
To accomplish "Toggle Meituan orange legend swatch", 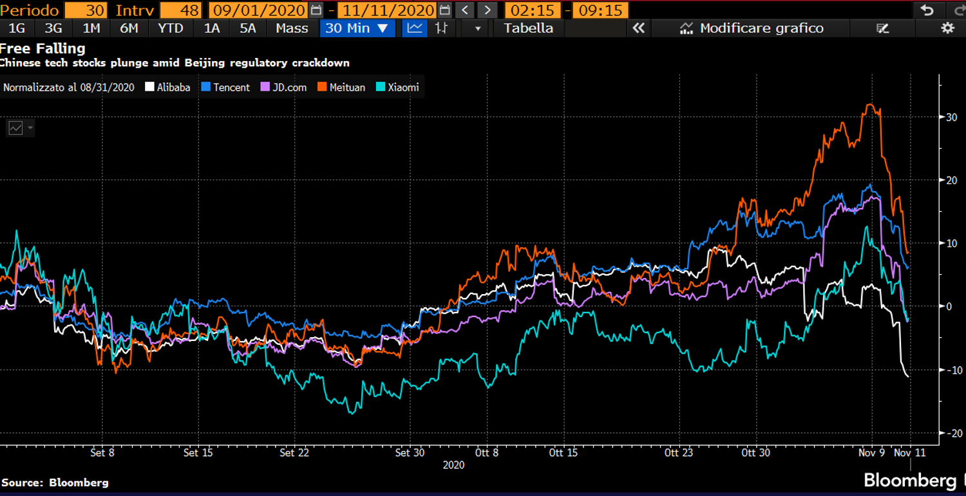I will [x=321, y=87].
